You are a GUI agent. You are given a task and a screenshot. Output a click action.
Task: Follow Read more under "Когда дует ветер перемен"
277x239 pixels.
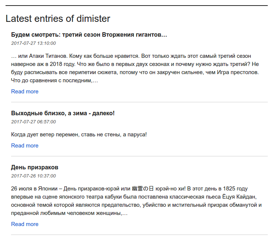point(25,146)
